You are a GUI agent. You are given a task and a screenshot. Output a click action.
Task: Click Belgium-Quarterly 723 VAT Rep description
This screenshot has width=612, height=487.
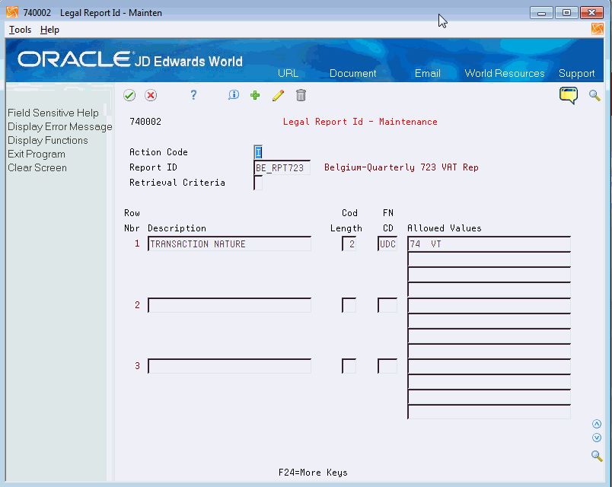[401, 167]
